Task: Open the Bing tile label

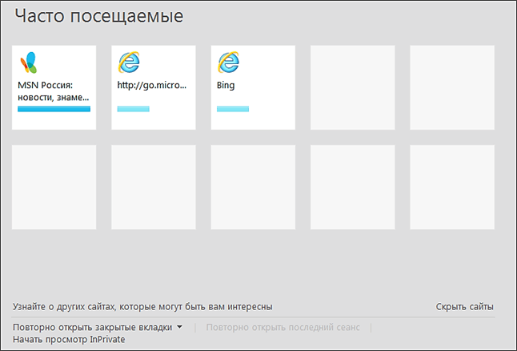Action: [x=226, y=85]
